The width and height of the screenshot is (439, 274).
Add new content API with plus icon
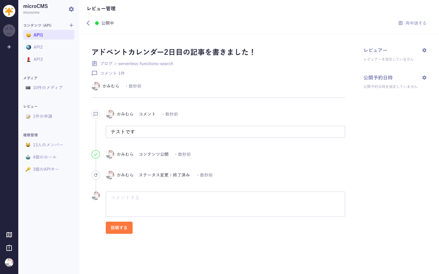pyautogui.click(x=71, y=25)
